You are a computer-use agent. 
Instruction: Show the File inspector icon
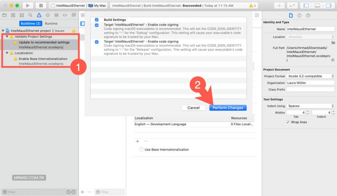(291, 15)
